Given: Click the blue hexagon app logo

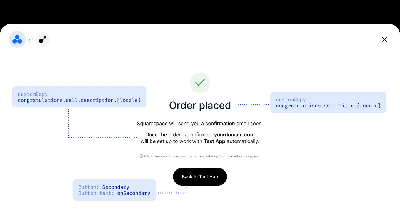Looking at the screenshot, I should tap(17, 39).
